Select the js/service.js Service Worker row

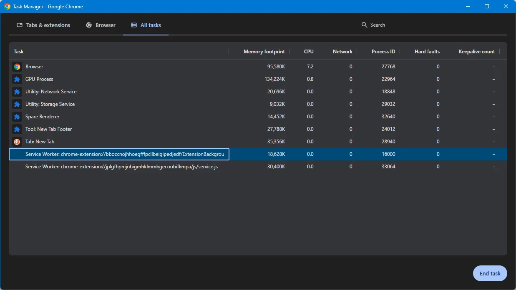pyautogui.click(x=258, y=167)
